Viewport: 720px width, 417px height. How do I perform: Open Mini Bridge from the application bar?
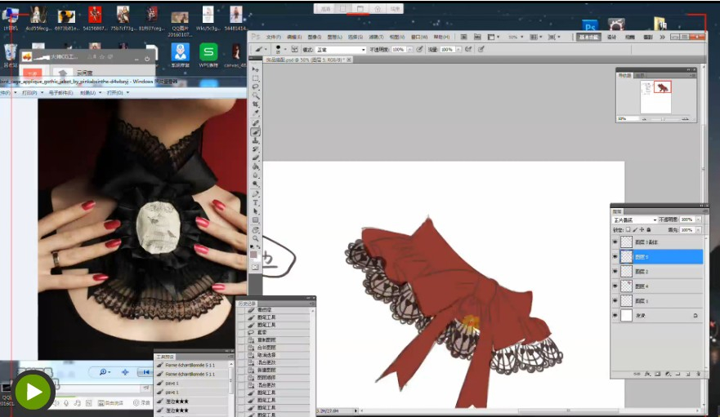click(x=477, y=37)
